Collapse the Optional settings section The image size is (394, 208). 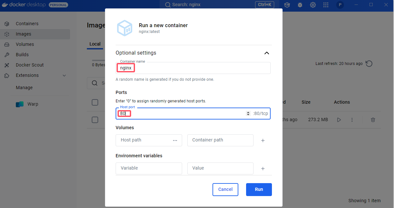[x=266, y=53]
